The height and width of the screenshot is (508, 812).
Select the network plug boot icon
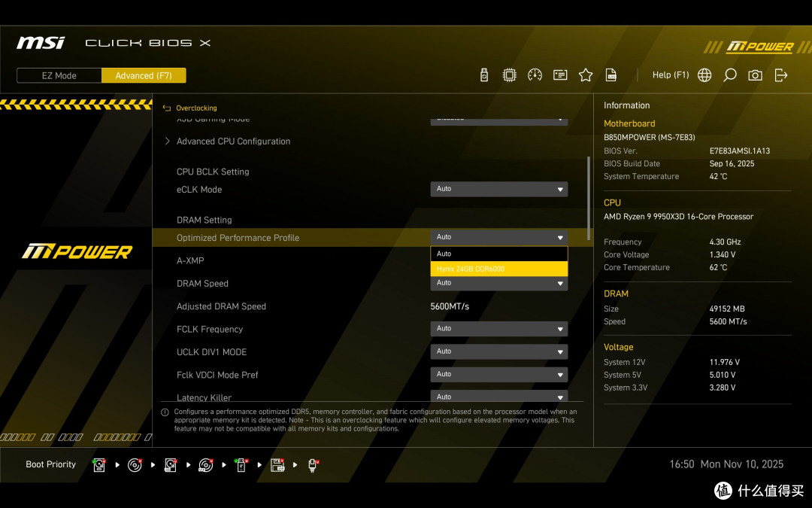(x=313, y=465)
